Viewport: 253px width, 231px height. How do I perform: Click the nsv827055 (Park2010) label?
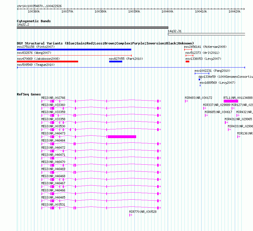(126, 59)
